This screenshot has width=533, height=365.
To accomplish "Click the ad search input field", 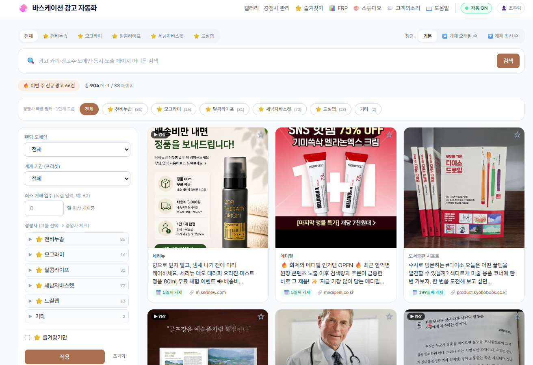I will pos(264,61).
